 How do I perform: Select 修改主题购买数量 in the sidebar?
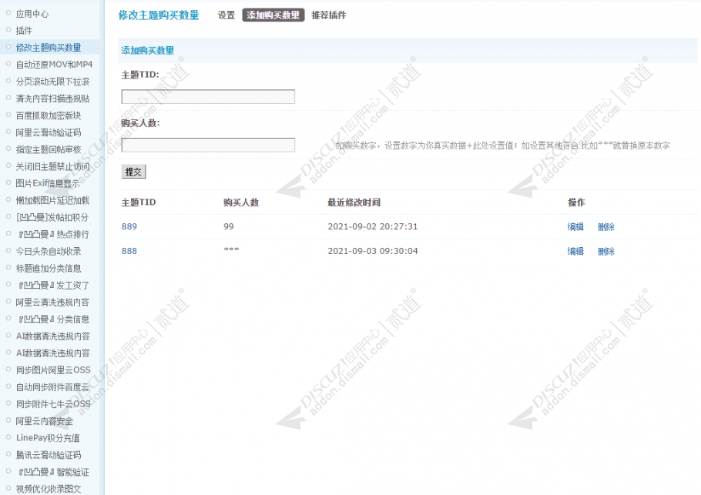49,48
